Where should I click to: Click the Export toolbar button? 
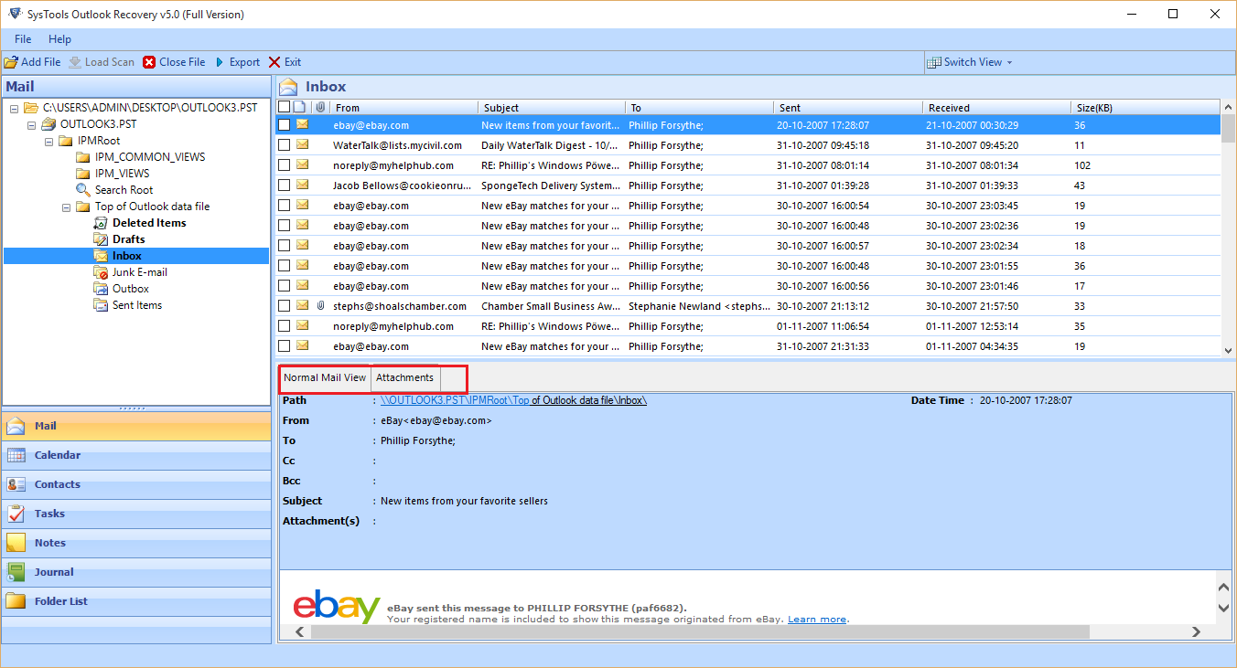(238, 62)
